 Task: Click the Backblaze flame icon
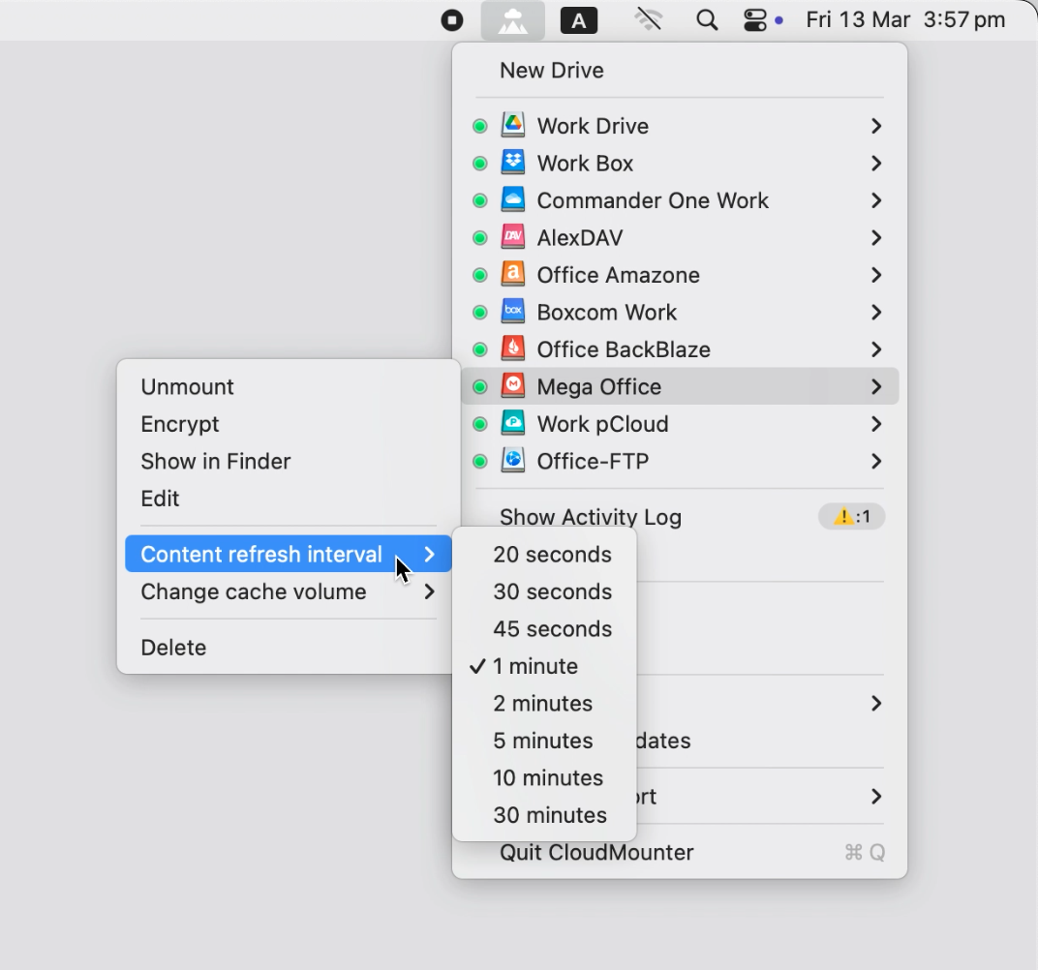(x=513, y=349)
